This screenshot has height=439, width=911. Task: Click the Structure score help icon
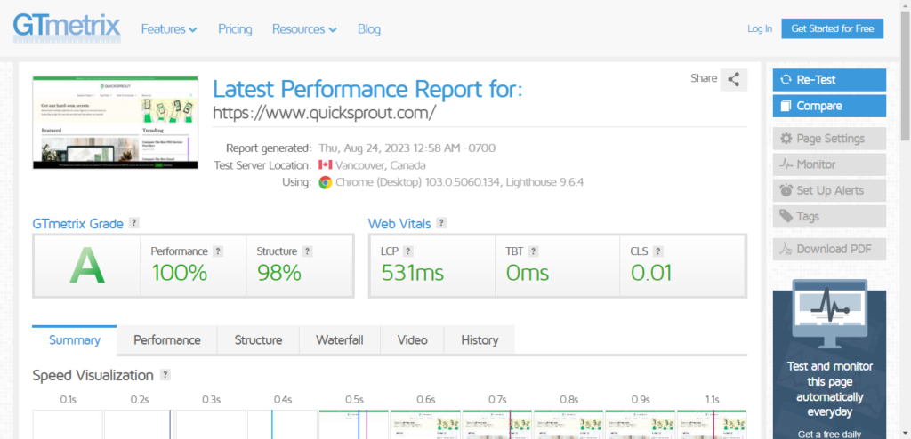(307, 251)
